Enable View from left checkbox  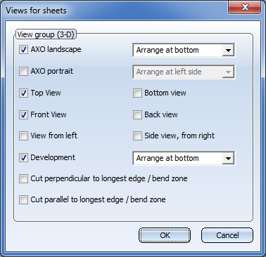click(x=23, y=136)
